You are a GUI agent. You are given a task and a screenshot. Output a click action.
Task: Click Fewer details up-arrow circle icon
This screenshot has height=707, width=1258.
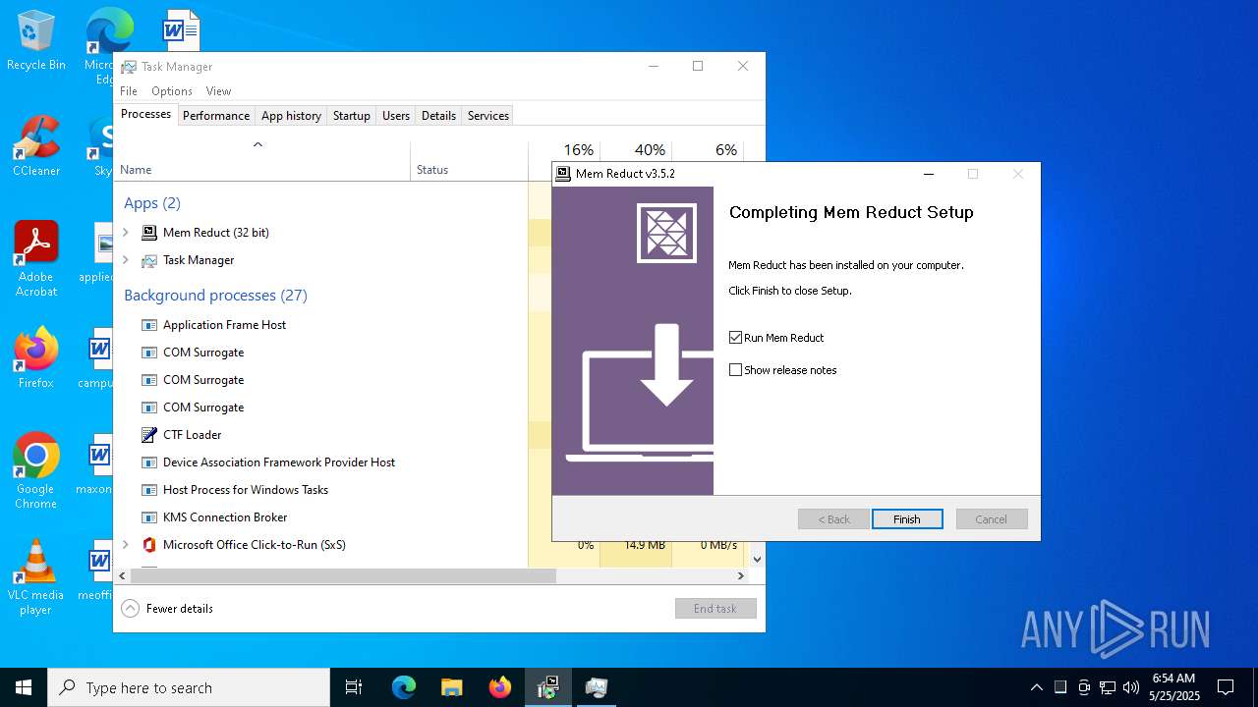point(130,609)
